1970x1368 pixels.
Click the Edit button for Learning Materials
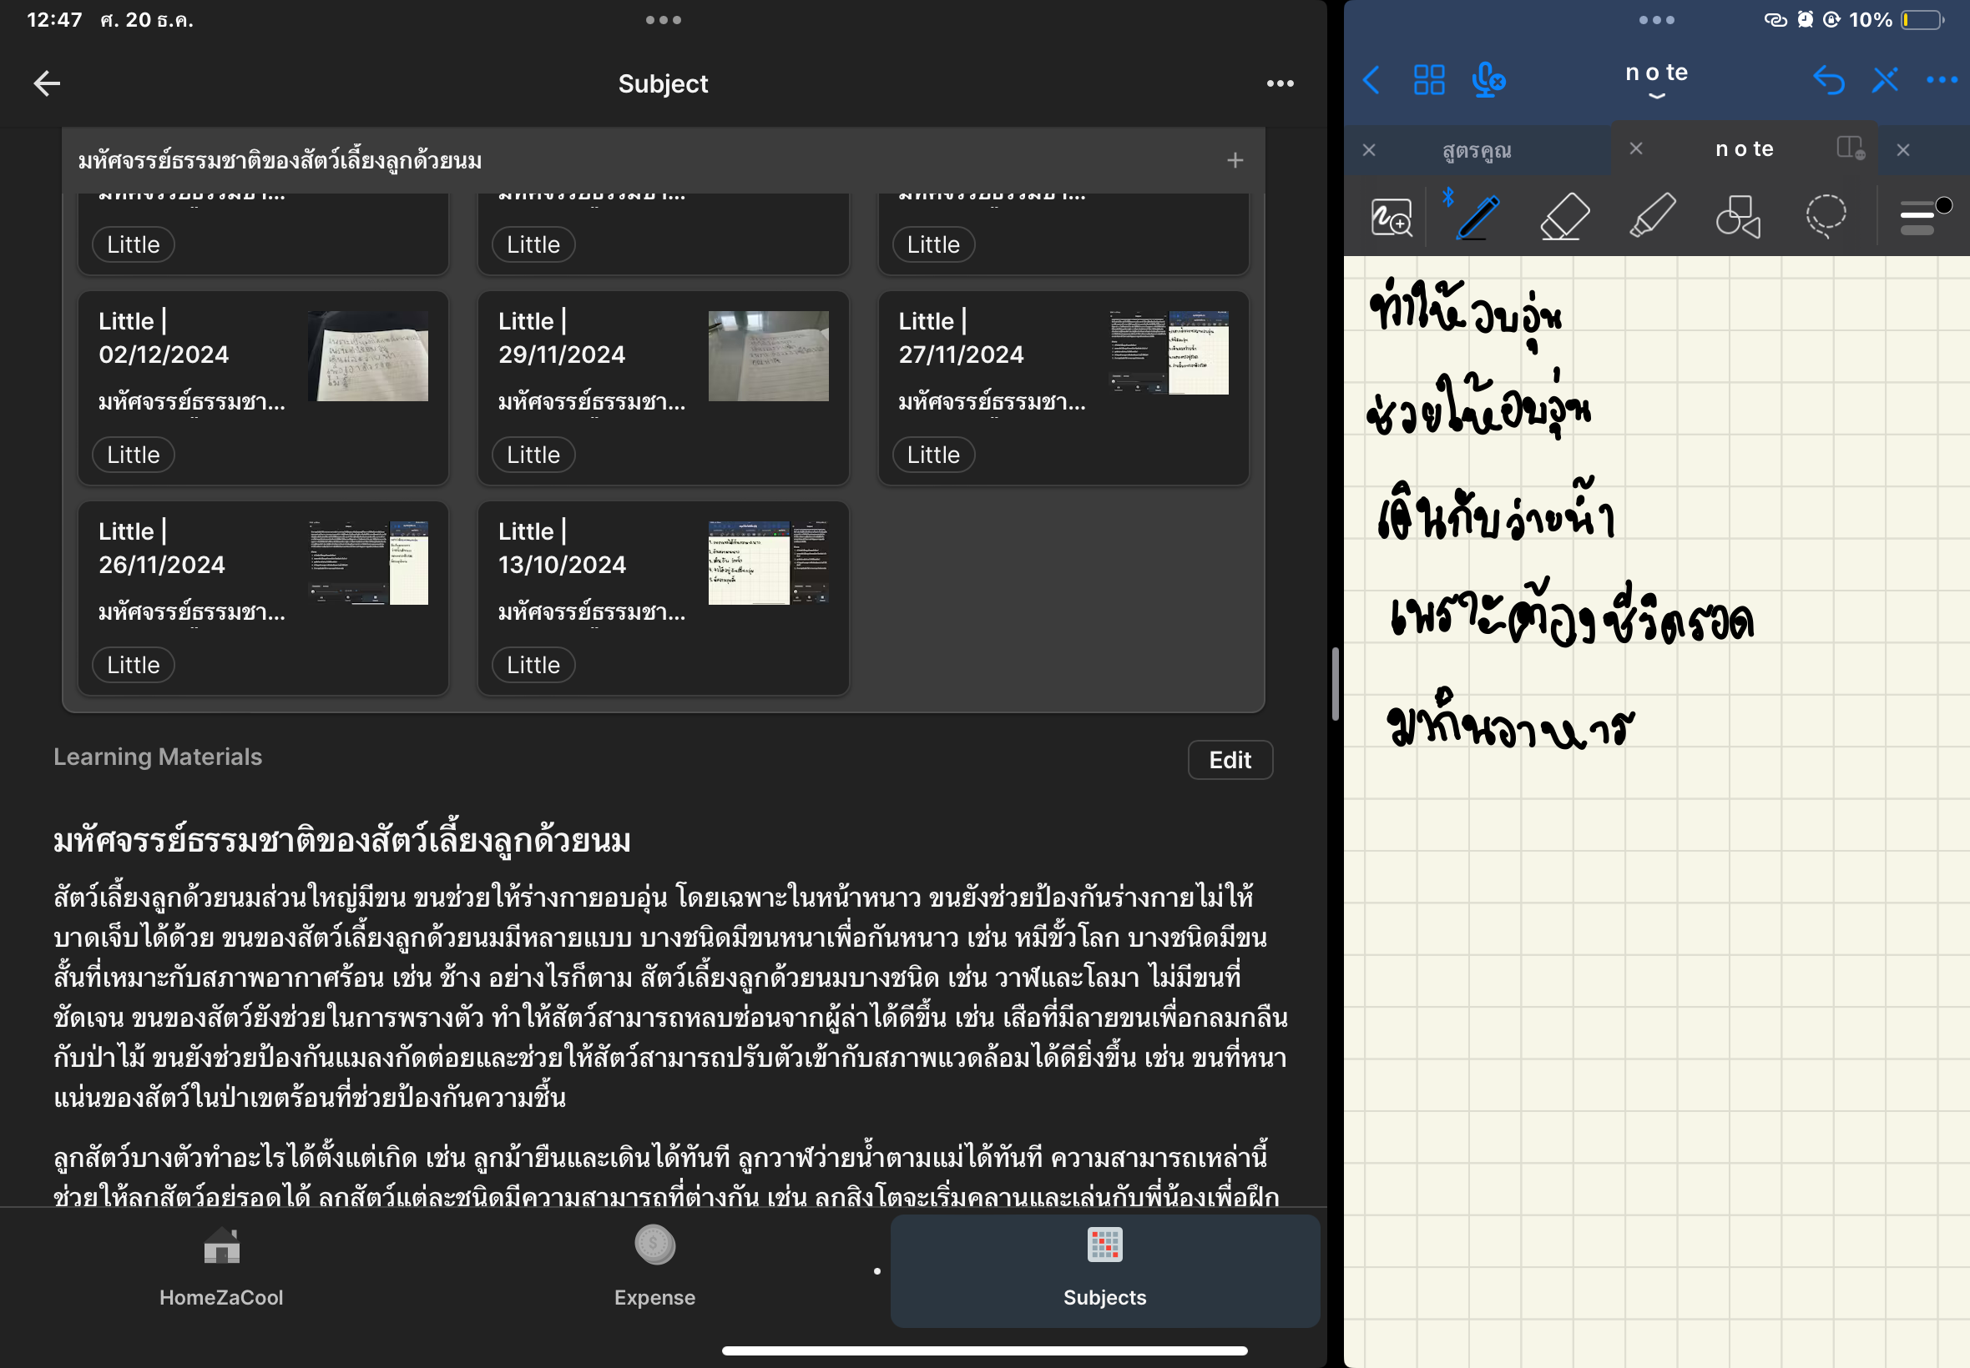1230,759
